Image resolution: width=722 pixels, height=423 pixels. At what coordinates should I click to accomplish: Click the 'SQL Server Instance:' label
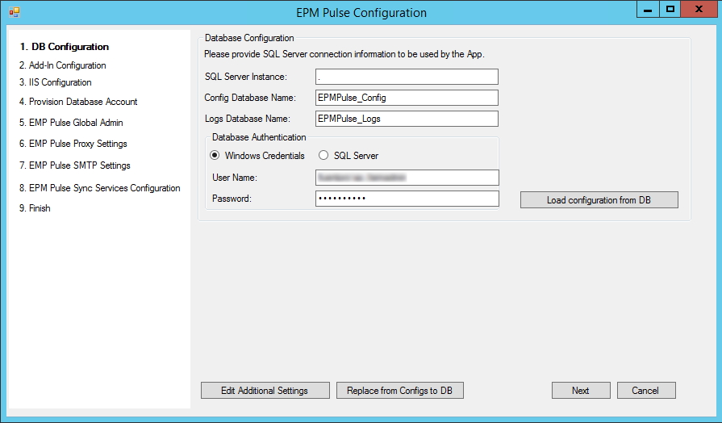click(x=246, y=77)
